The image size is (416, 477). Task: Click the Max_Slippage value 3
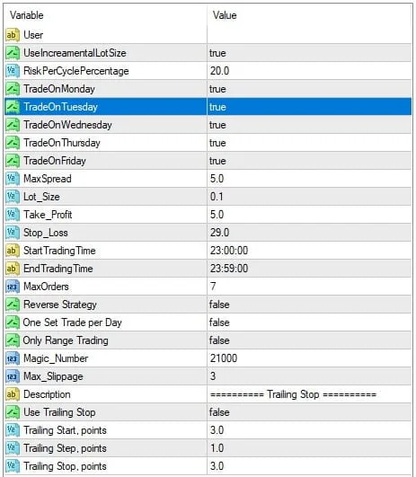coord(213,376)
